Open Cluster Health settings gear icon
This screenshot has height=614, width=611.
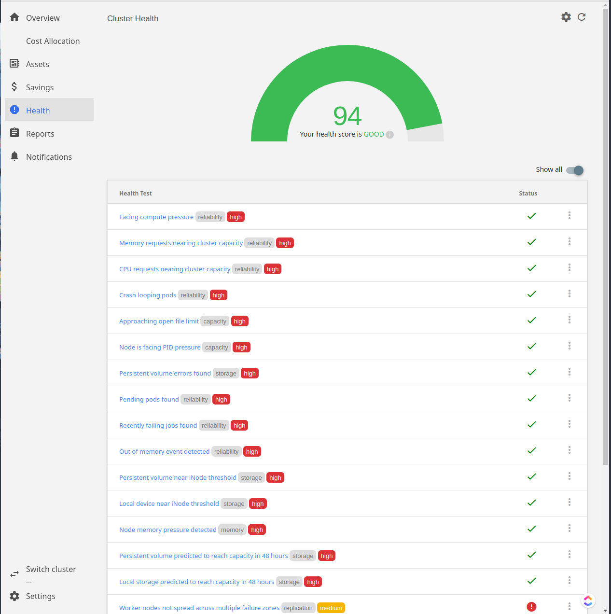tap(566, 16)
